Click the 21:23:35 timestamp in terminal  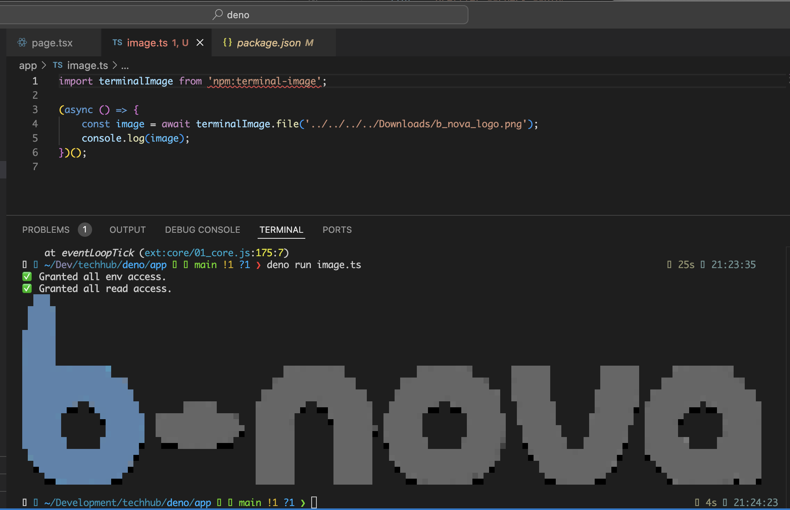click(733, 265)
